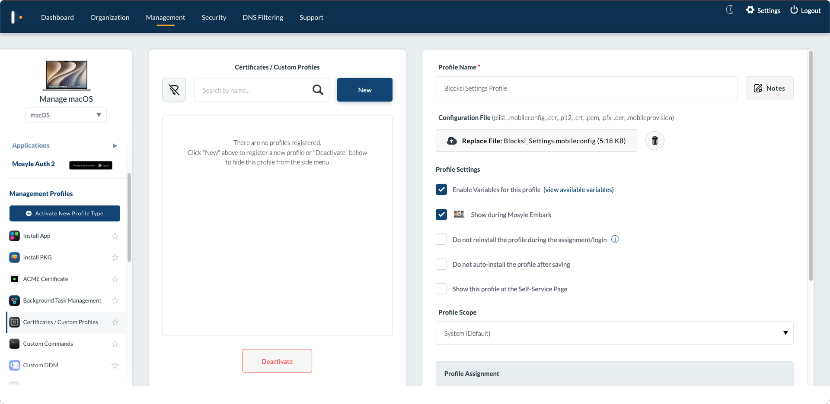Expand the Applications section arrow

pos(115,146)
